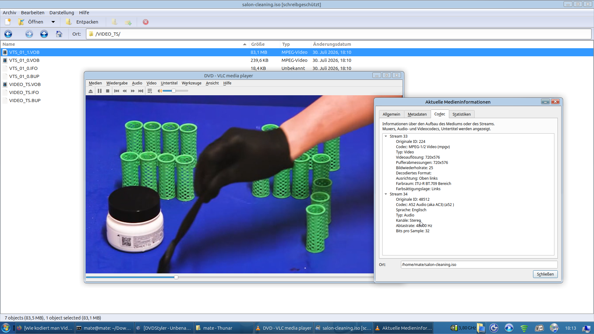Open VLC's Audio menu
This screenshot has width=594, height=334.
click(x=137, y=83)
